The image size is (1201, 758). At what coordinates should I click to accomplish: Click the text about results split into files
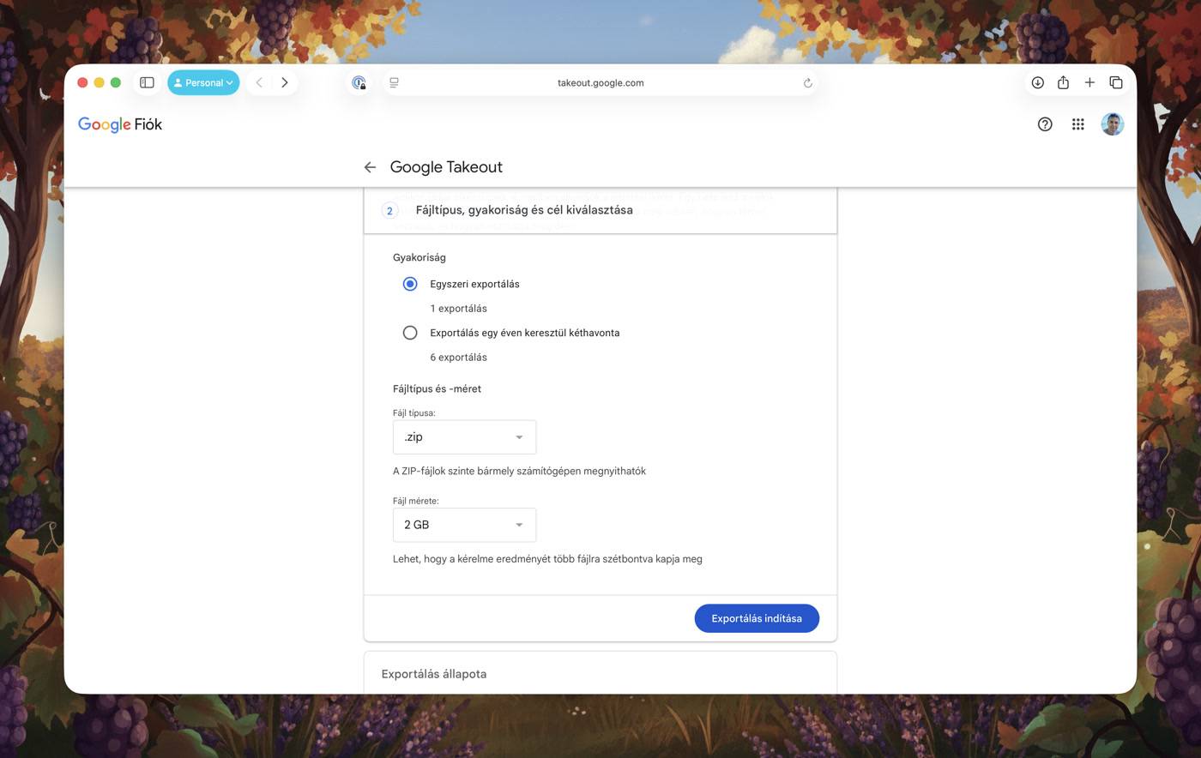click(x=547, y=559)
